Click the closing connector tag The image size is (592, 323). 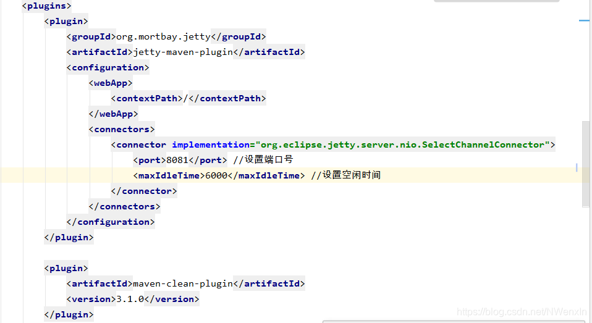tap(144, 191)
